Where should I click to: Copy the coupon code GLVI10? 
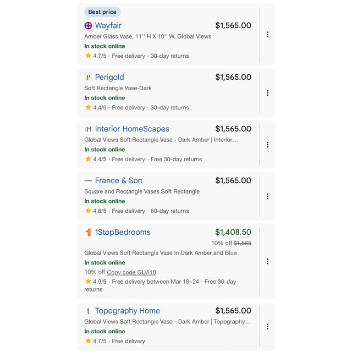coord(131,272)
